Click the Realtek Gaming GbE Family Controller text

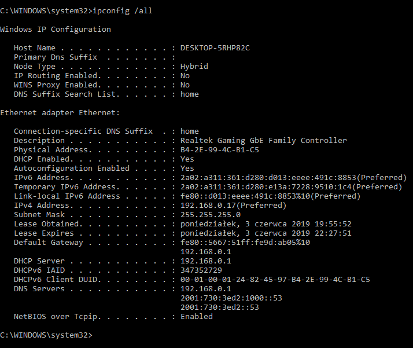(264, 141)
